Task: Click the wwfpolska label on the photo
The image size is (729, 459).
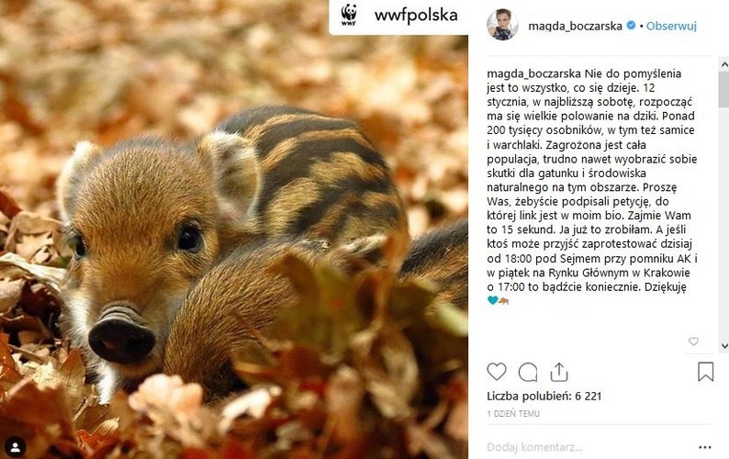Action: [x=416, y=16]
